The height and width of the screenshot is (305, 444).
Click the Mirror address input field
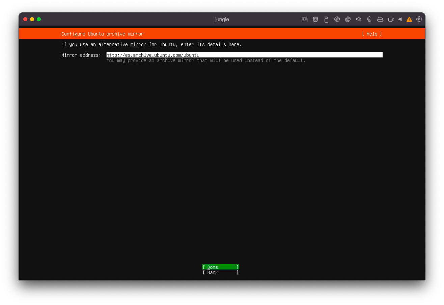point(244,55)
